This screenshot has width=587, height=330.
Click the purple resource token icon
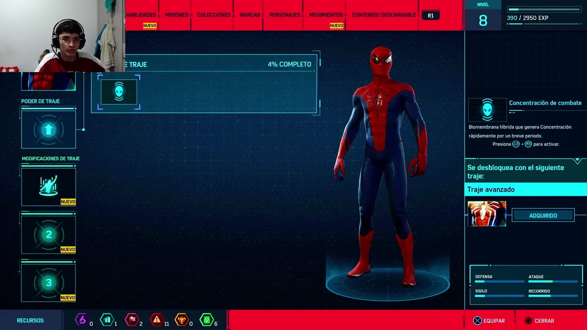coord(81,319)
